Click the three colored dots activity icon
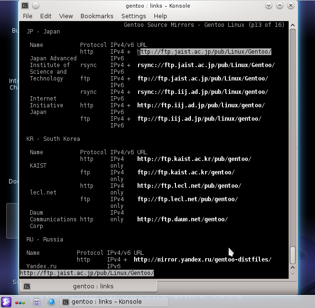 (x=20, y=303)
